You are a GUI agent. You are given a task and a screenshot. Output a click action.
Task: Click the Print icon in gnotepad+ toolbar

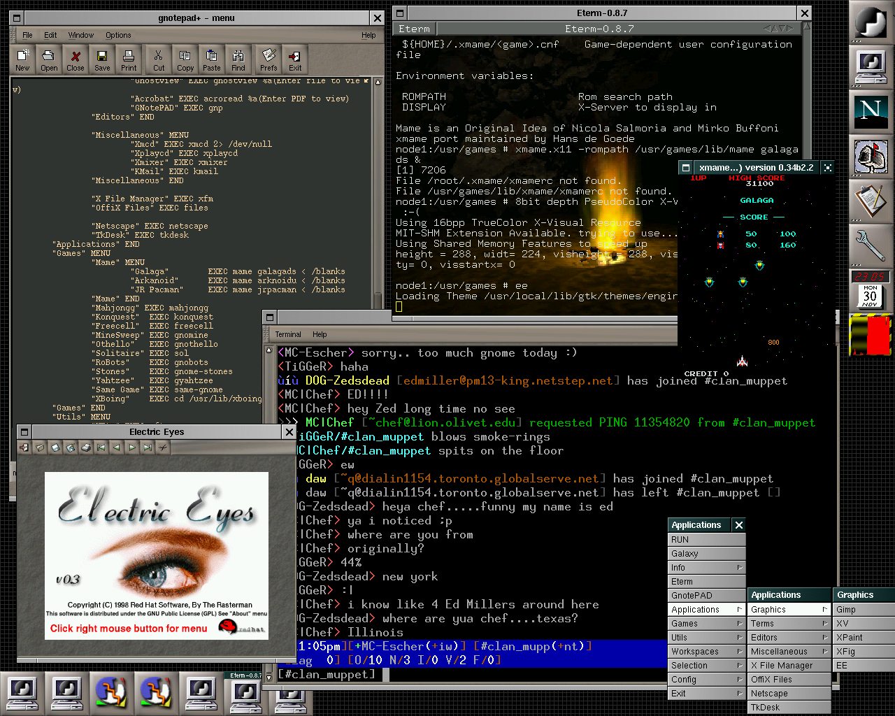[x=129, y=59]
